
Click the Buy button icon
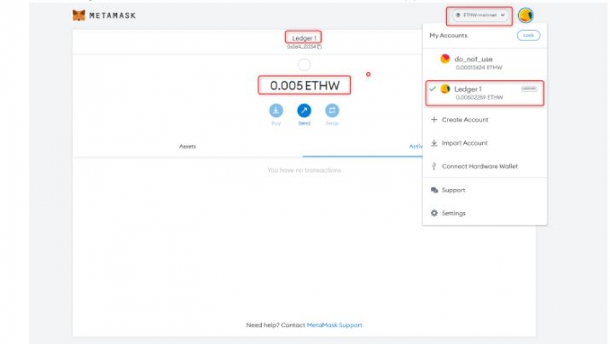point(276,111)
